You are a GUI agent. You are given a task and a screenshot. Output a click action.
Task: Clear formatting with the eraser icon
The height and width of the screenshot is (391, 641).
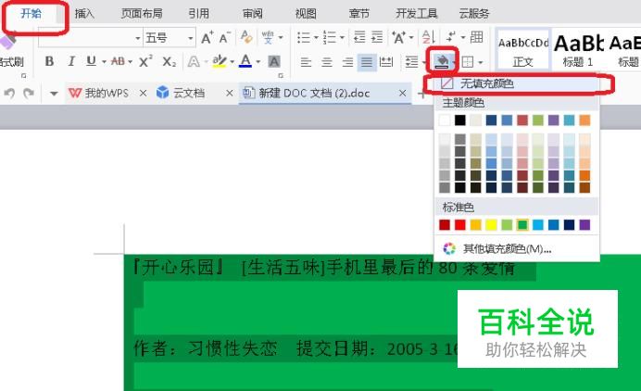[x=246, y=37]
